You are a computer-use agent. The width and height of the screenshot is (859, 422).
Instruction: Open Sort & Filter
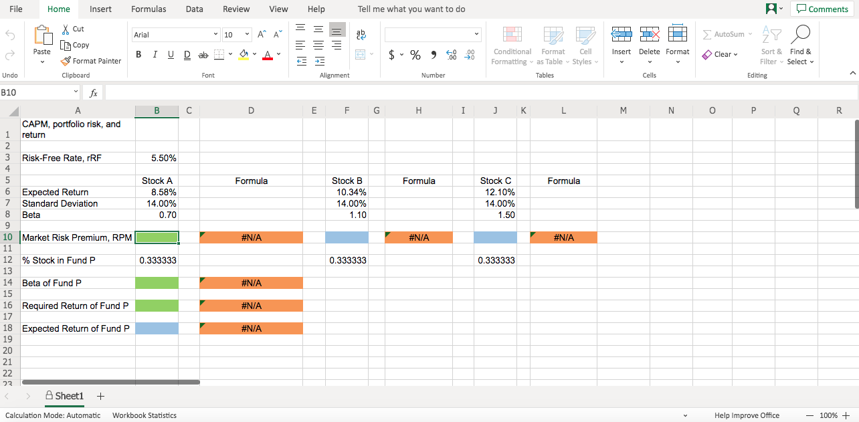[x=771, y=45]
